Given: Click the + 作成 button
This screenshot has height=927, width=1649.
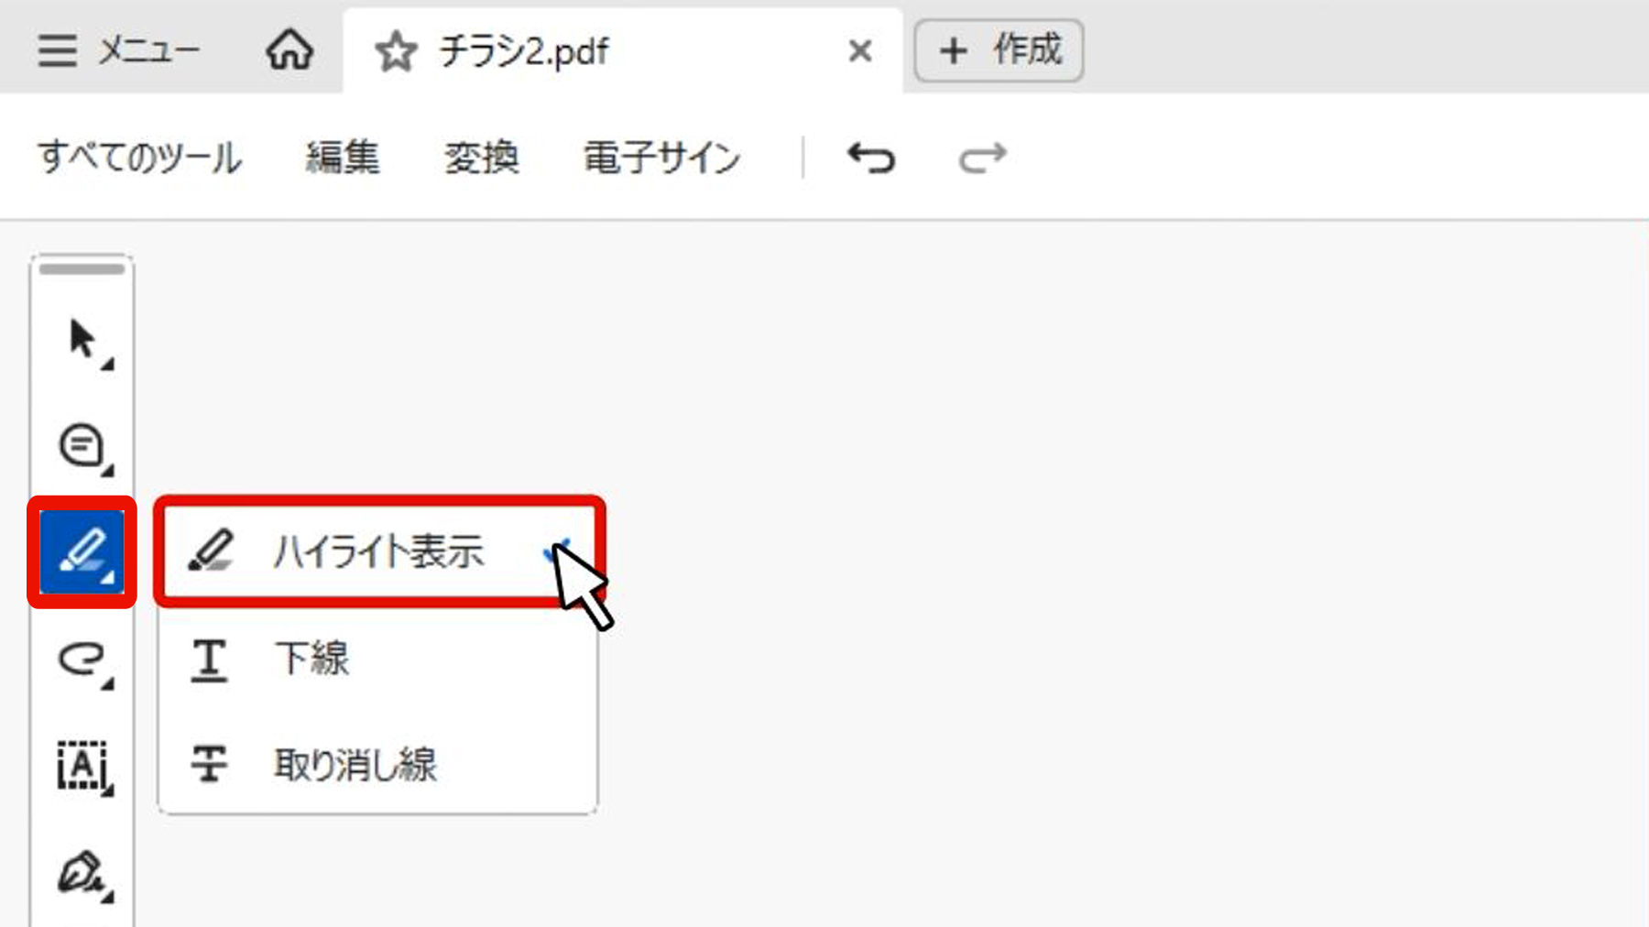Looking at the screenshot, I should 999,50.
